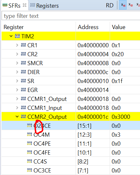Click the OC4PE bitfield icon
Screen dimensions: 140x175
tap(30, 143)
